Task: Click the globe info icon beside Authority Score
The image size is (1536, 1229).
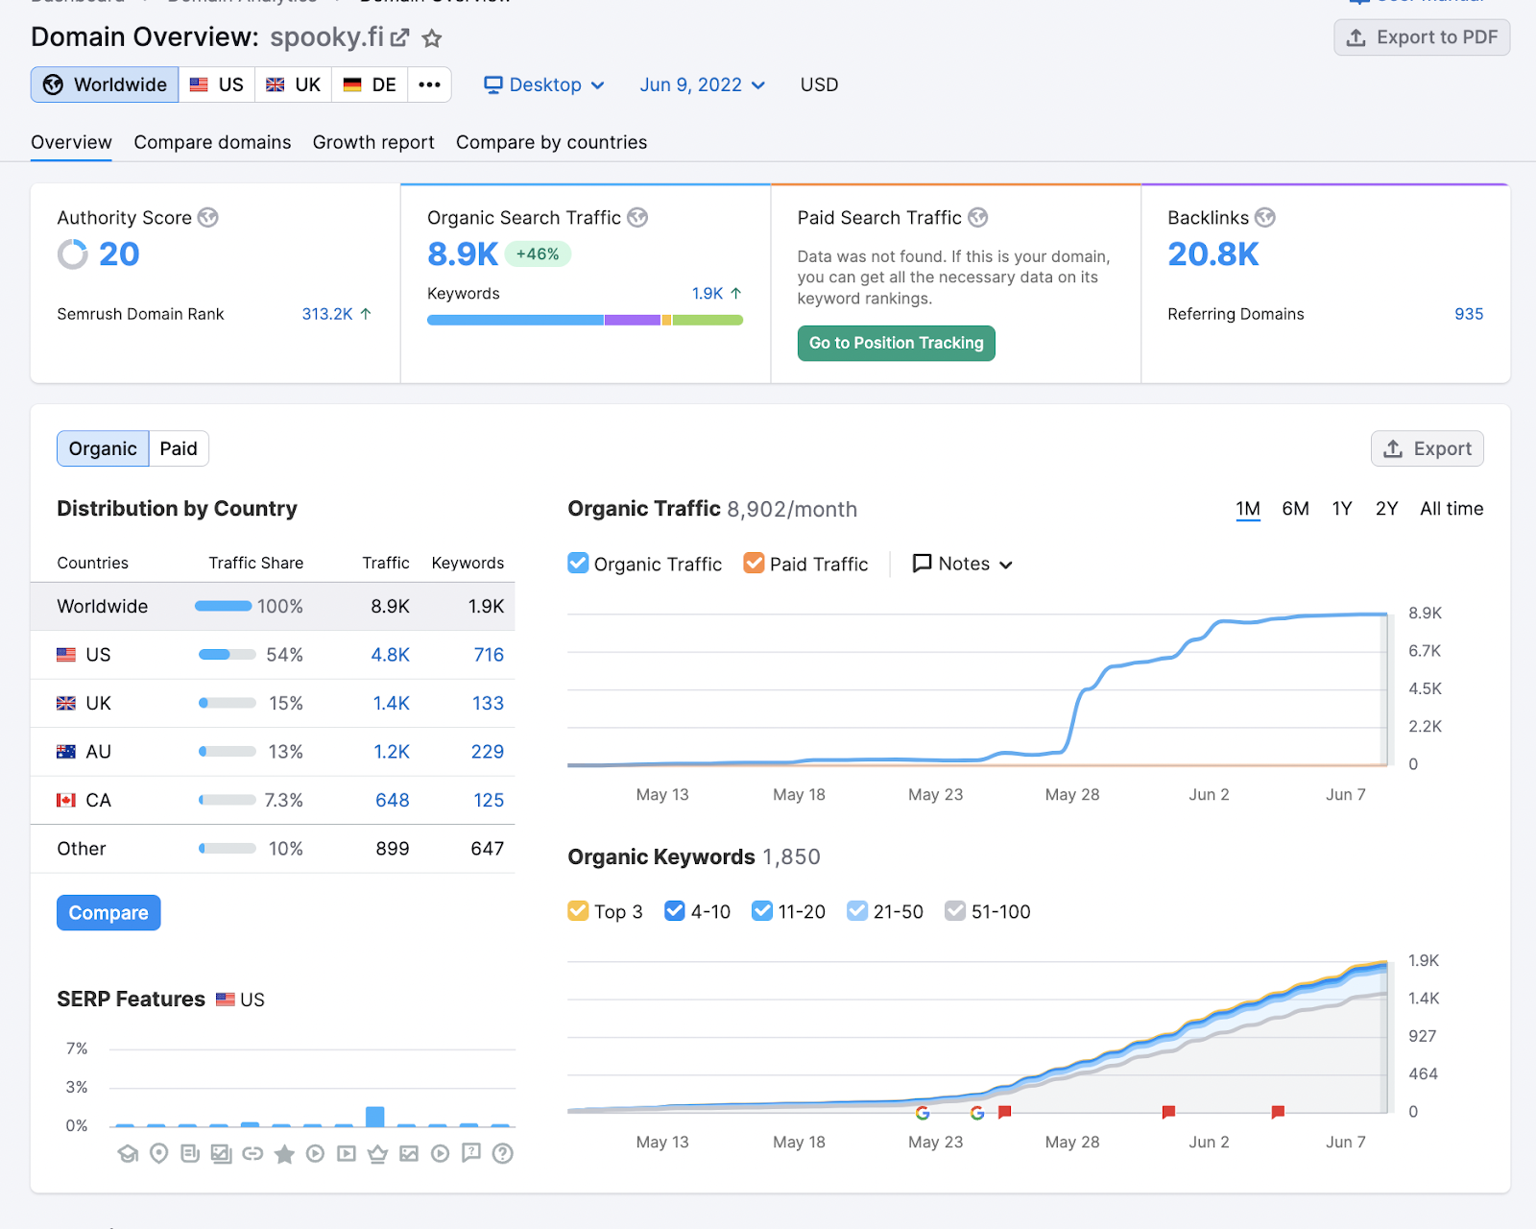Action: click(208, 218)
